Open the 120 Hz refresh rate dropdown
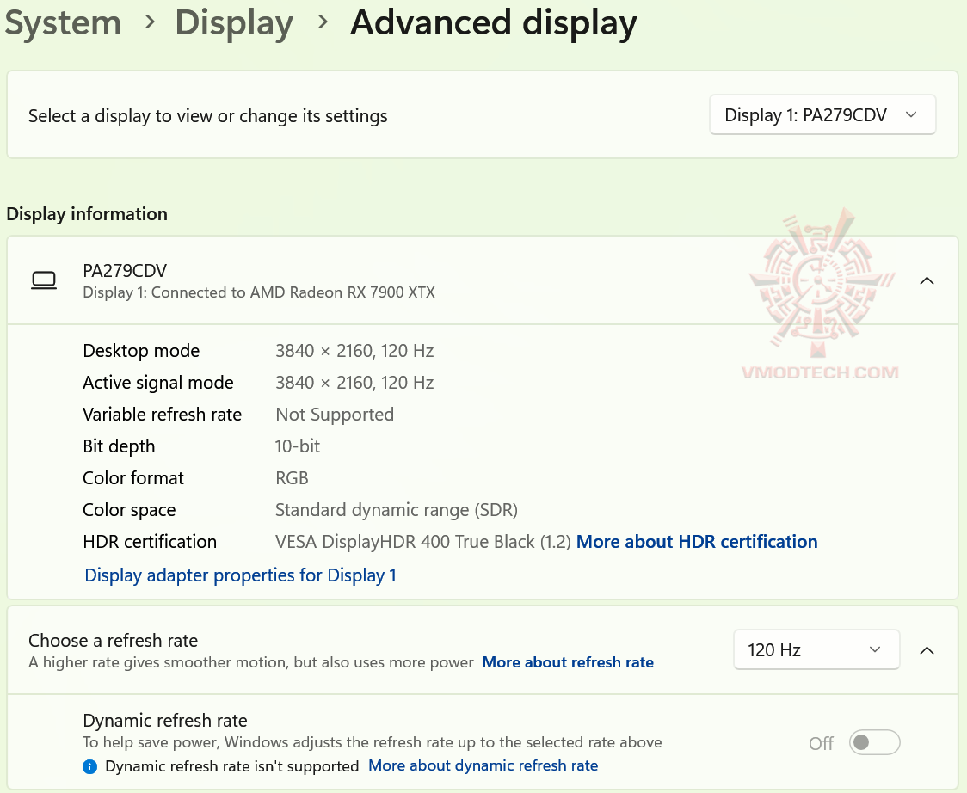The image size is (967, 793). 816,649
